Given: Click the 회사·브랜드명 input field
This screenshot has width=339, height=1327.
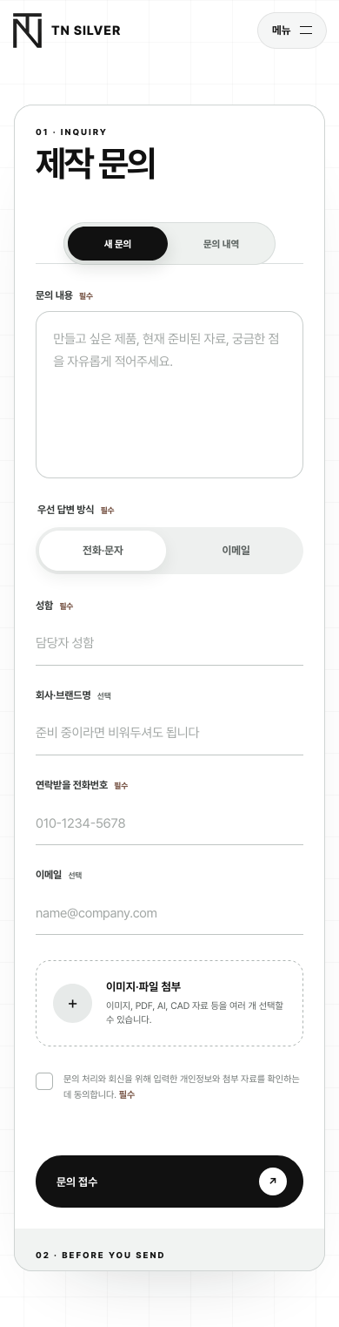Looking at the screenshot, I should [169, 733].
